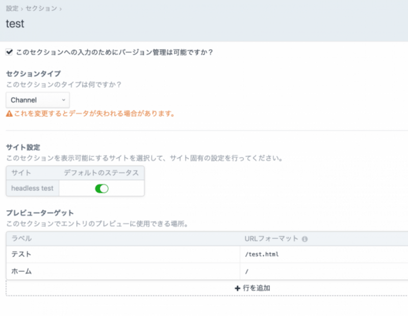Go to 設定 in the breadcrumb
Viewport: 408px width, 316px height.
pyautogui.click(x=12, y=9)
